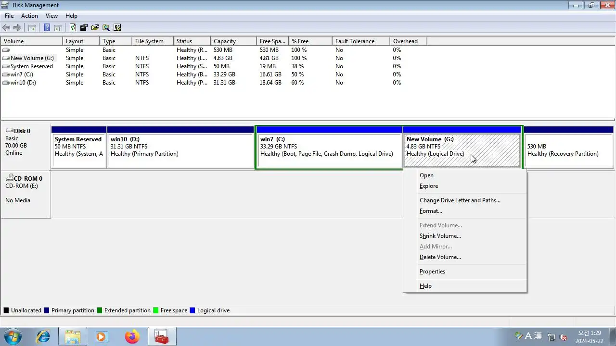Select the win7 (C:) partition block
616x346 pixels.
pos(329,147)
